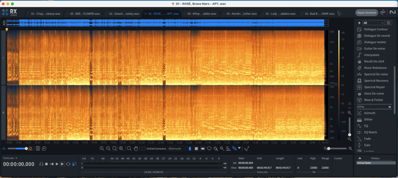Toggle the Time selection tool

[190, 149]
